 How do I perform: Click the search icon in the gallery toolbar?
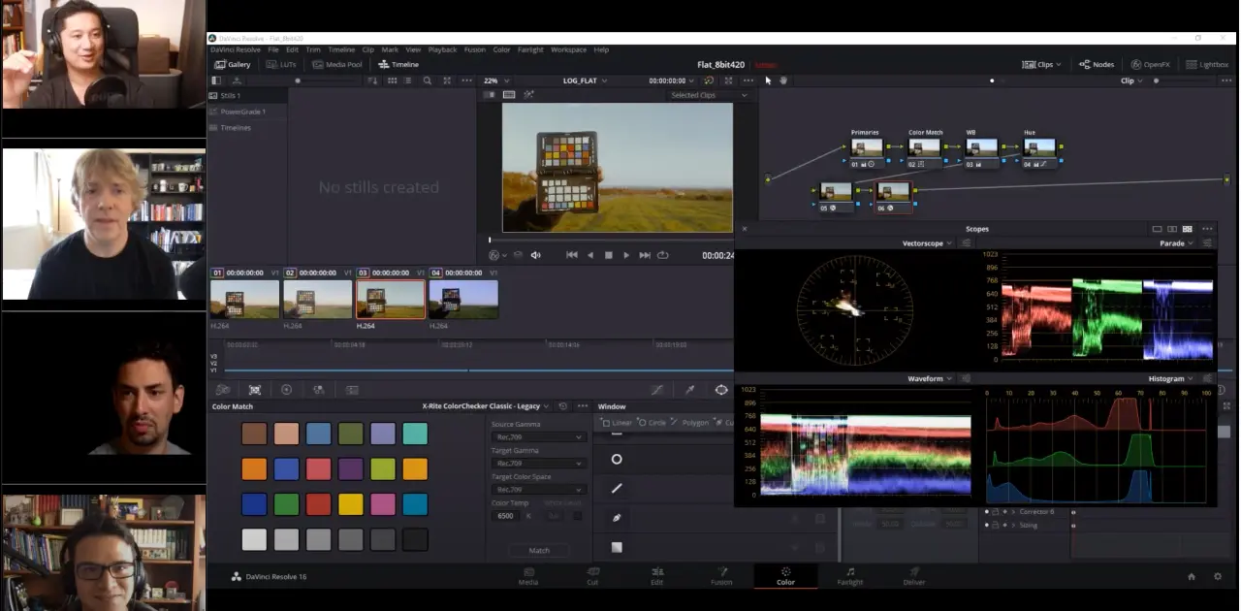[427, 80]
